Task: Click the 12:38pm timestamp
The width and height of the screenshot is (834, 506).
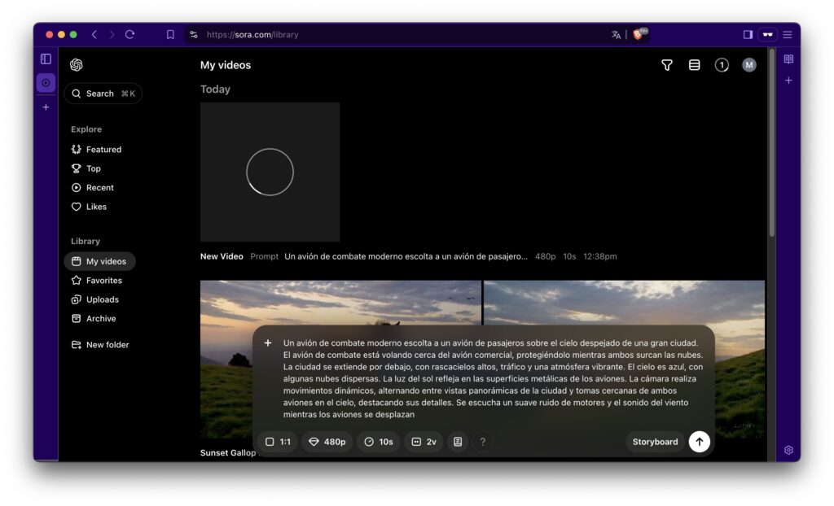Action: tap(600, 256)
